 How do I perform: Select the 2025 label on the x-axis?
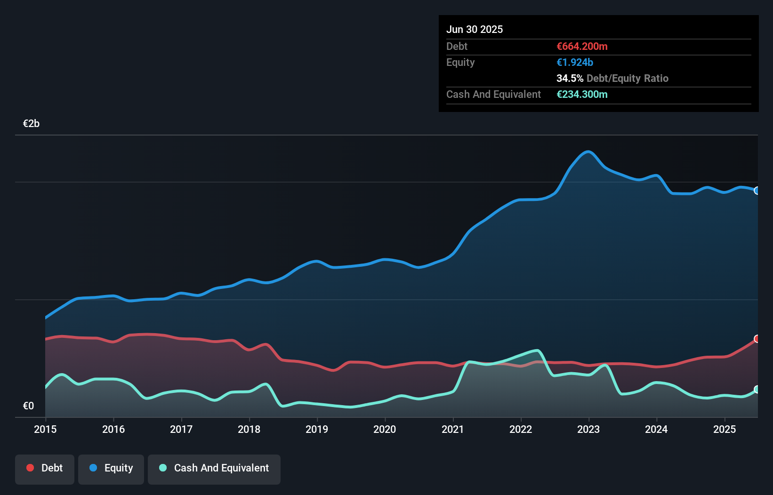tap(725, 429)
